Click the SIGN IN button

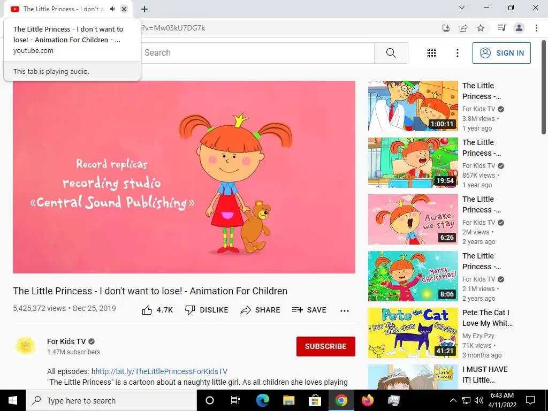click(x=501, y=53)
